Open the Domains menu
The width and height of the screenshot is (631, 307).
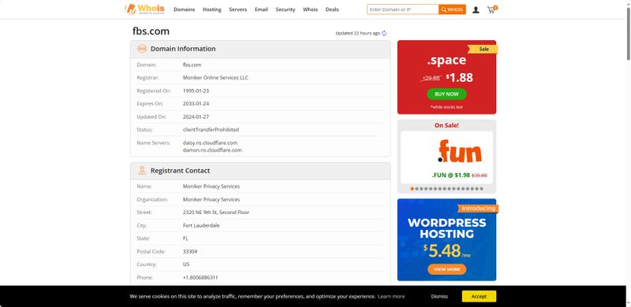[x=185, y=9]
